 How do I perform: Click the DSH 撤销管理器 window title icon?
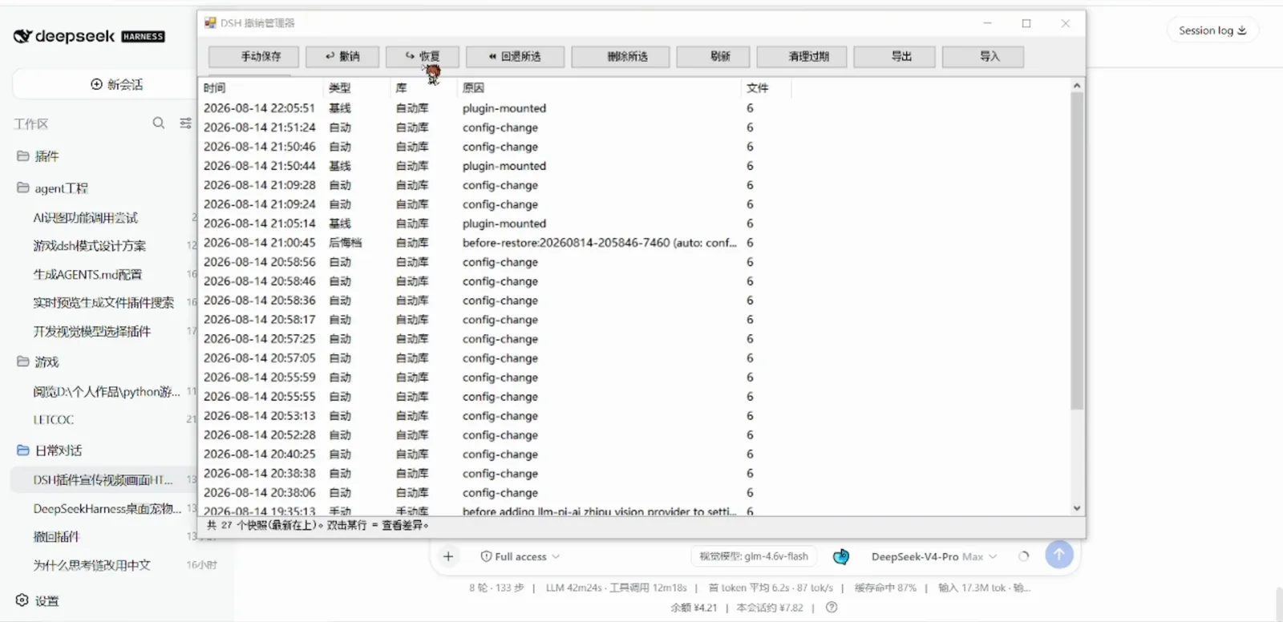pyautogui.click(x=210, y=22)
